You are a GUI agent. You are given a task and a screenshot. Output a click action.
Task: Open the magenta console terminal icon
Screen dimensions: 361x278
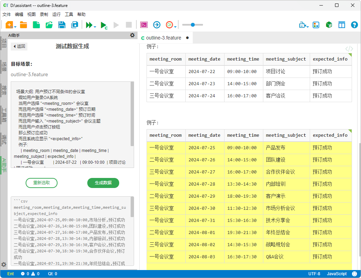point(144,25)
